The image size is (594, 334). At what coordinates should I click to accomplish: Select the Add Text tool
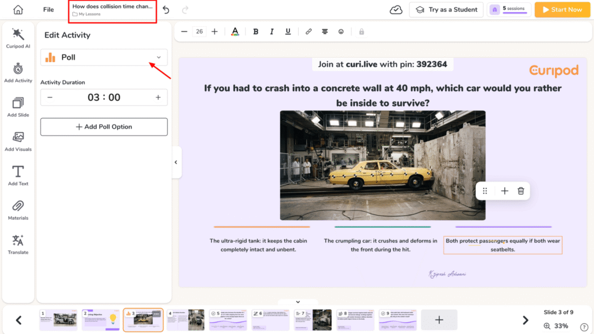[18, 176]
